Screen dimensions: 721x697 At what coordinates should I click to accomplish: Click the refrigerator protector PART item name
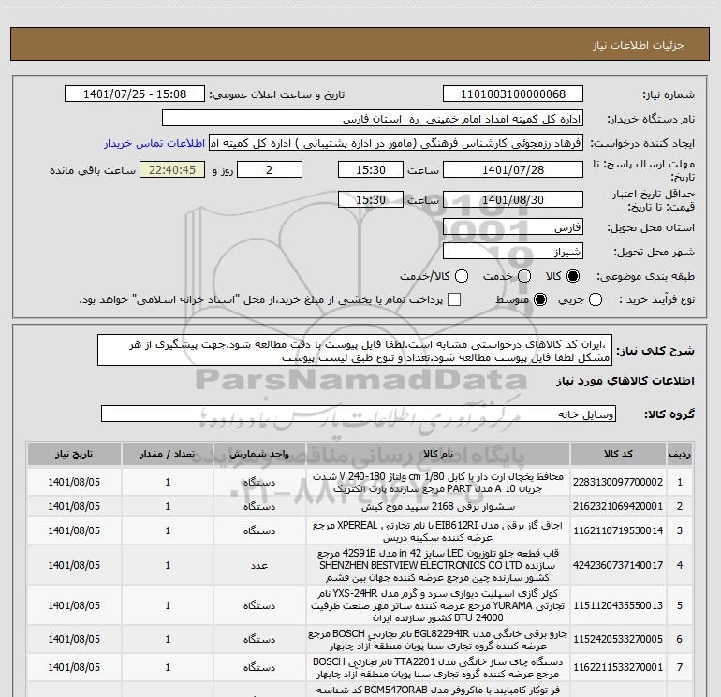pyautogui.click(x=438, y=483)
